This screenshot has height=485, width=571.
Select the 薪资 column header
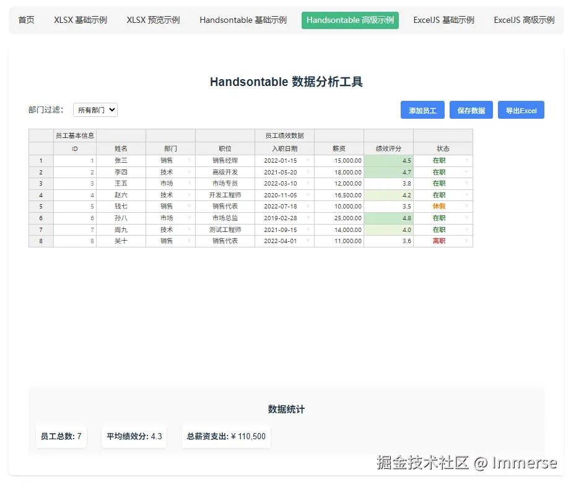(339, 148)
